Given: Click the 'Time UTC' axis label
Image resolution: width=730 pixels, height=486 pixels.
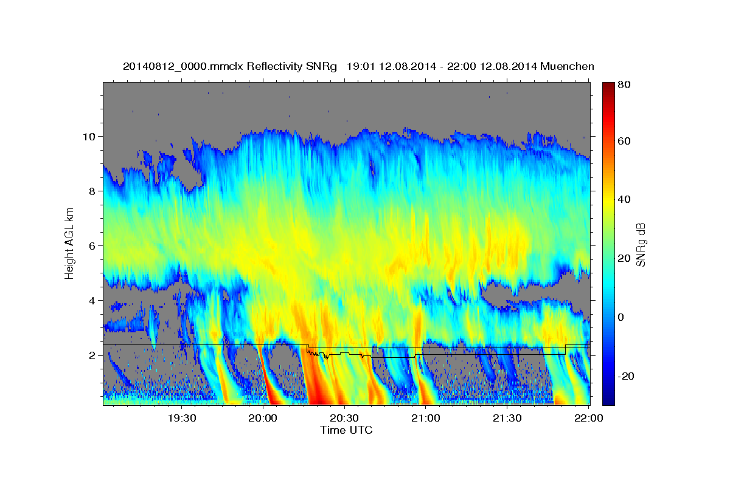Looking at the screenshot, I should (x=346, y=430).
